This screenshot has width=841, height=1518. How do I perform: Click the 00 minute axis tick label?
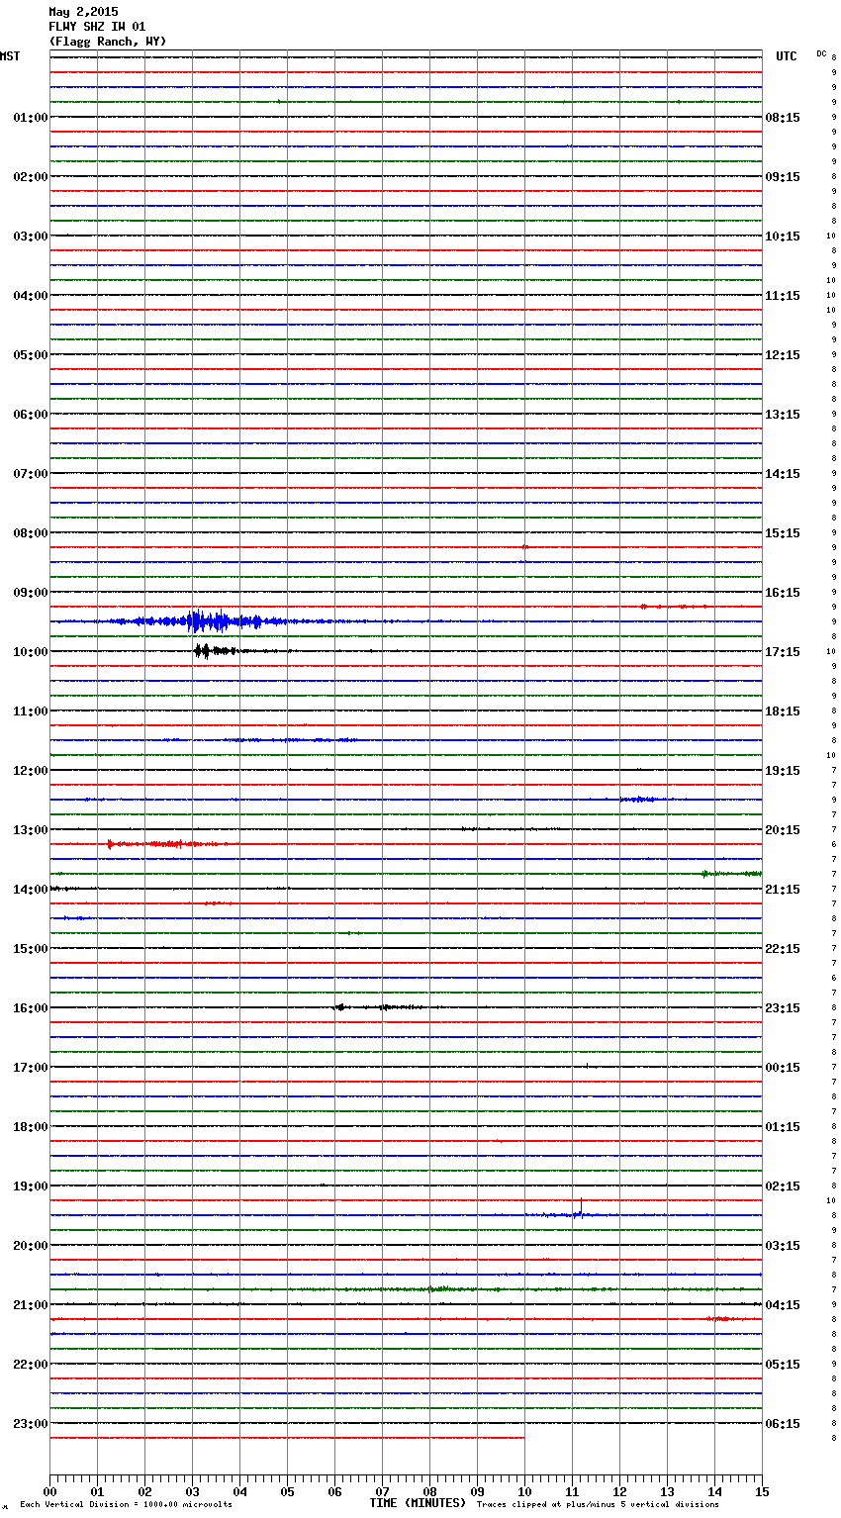coord(49,1491)
